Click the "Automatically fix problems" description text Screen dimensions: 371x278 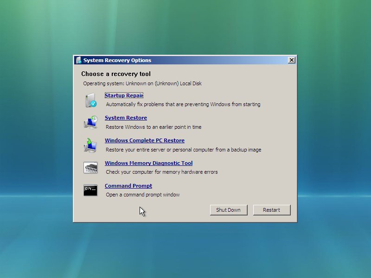coord(183,105)
